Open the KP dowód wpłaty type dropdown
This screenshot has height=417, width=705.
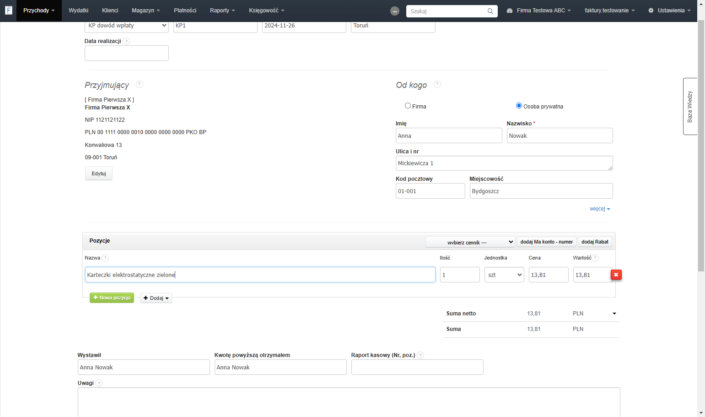click(127, 26)
